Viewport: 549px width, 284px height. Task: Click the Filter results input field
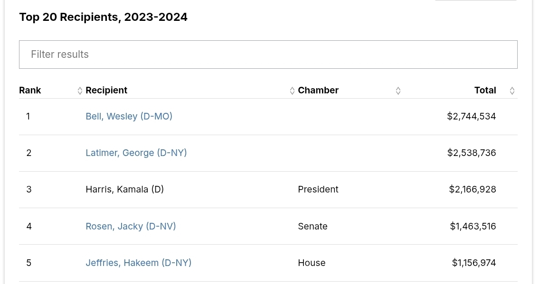(268, 55)
